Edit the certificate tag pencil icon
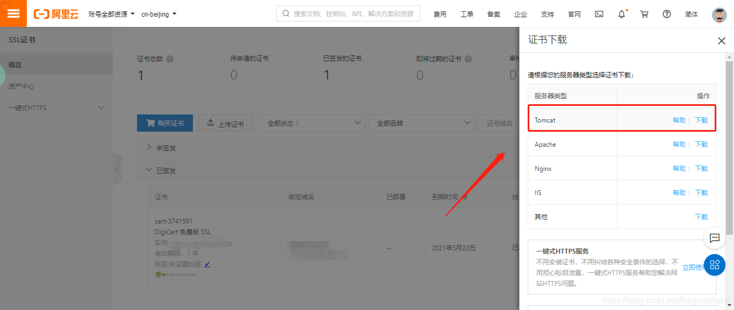This screenshot has height=310, width=734. pos(207,264)
